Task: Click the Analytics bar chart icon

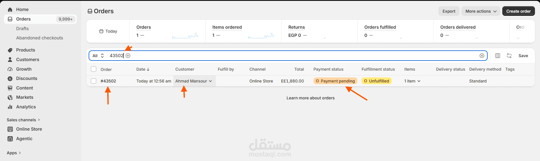Action: coord(10,107)
